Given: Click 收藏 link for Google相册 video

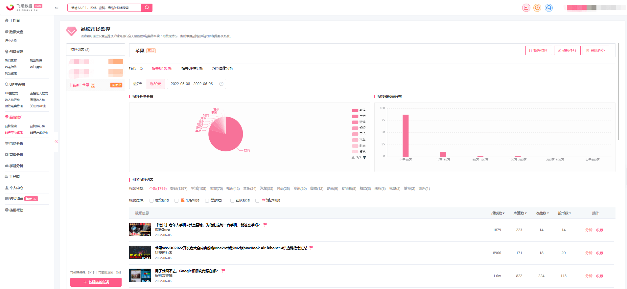Looking at the screenshot, I should tap(600, 276).
